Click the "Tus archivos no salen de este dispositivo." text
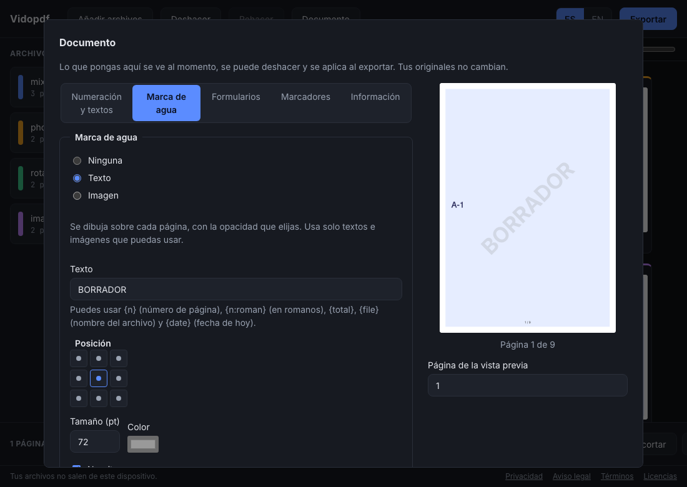The width and height of the screenshot is (687, 487). coord(83,476)
